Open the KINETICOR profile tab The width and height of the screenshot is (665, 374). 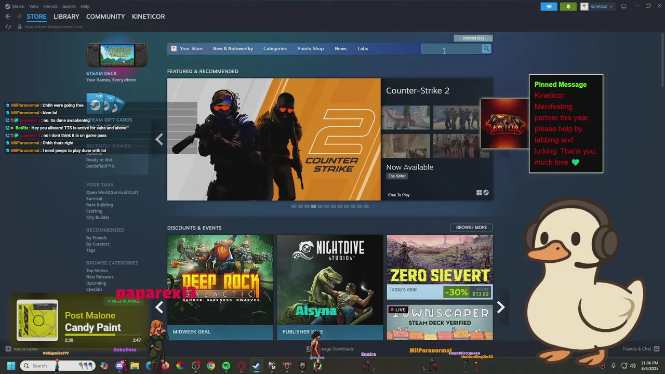(148, 17)
